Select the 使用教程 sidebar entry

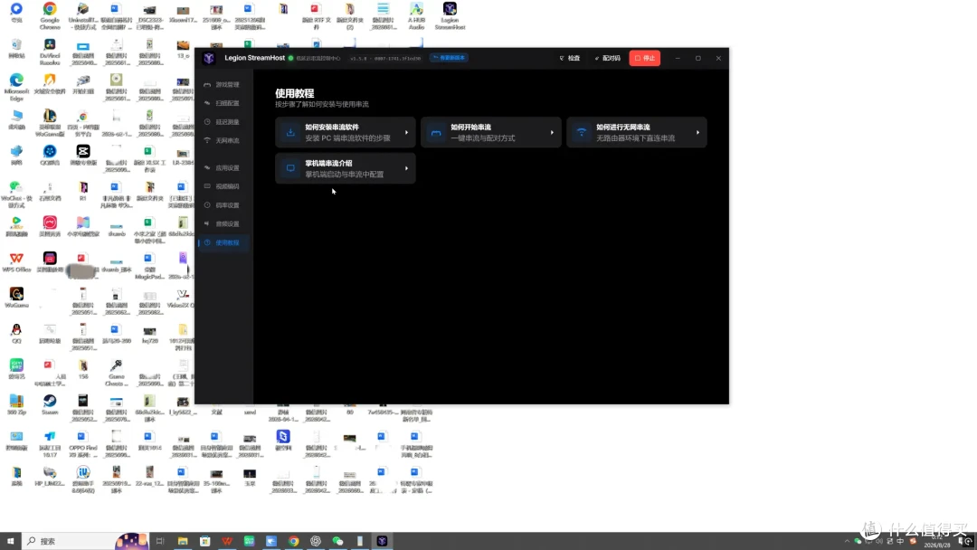[223, 243]
